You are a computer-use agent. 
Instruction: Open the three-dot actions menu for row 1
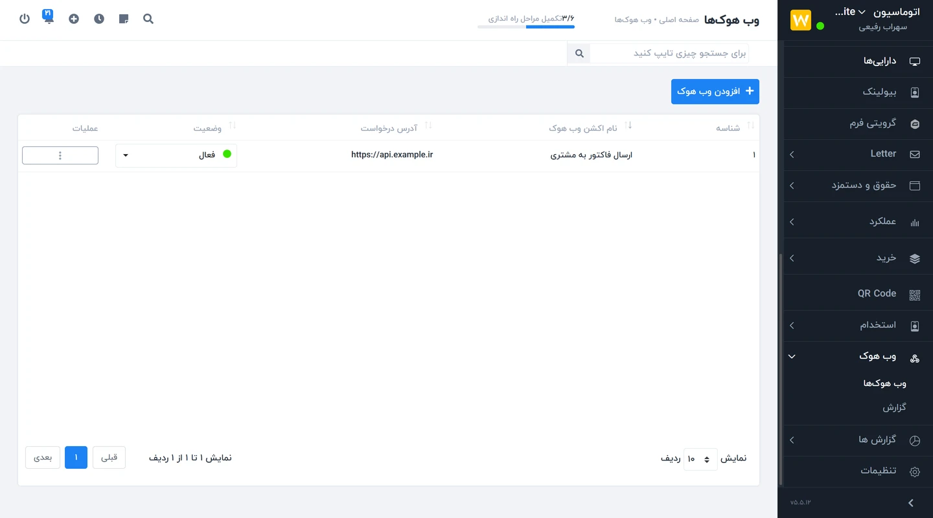pyautogui.click(x=60, y=155)
